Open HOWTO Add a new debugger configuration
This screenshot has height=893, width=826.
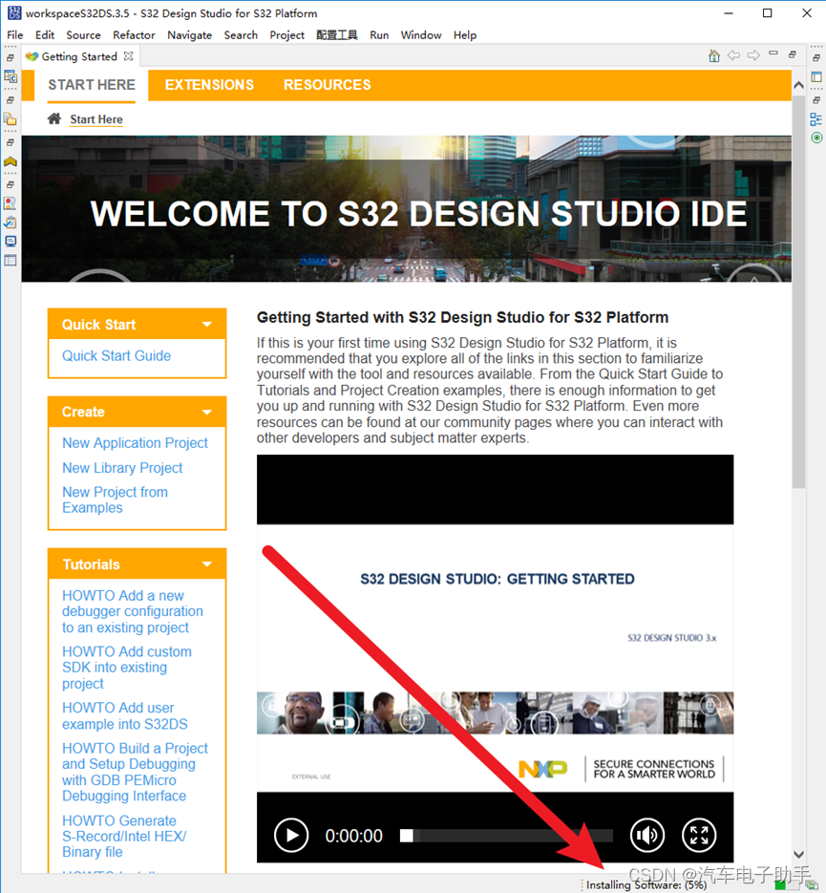[x=133, y=611]
